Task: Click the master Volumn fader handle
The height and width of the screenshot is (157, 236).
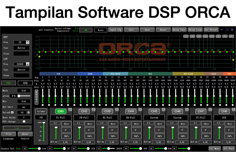Action: (x=44, y=123)
